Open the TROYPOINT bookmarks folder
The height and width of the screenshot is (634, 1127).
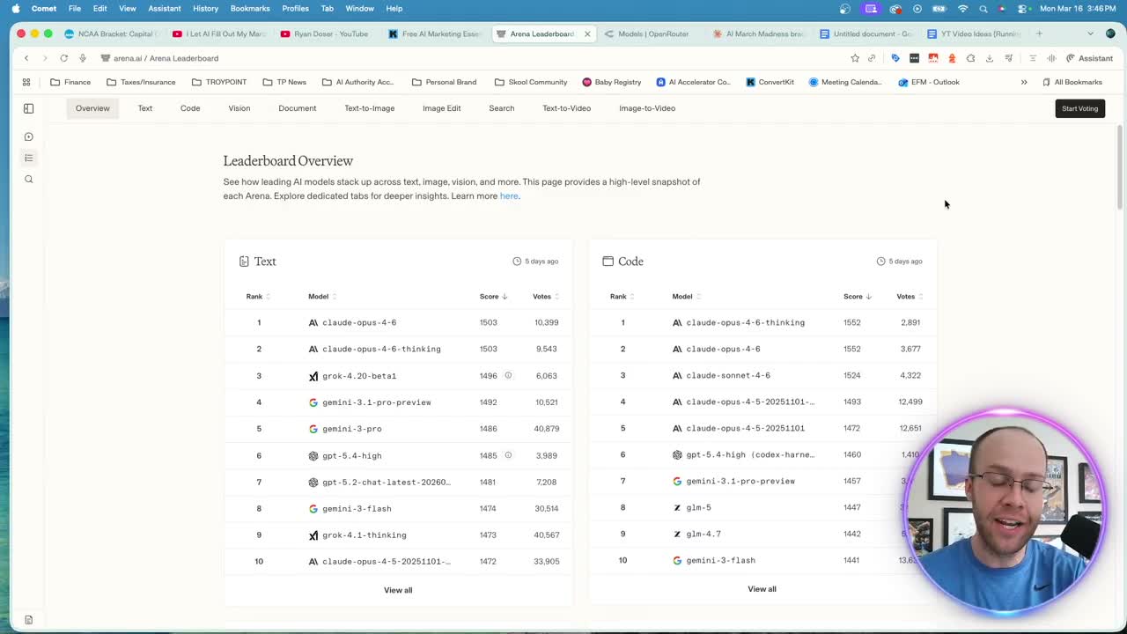coord(219,82)
